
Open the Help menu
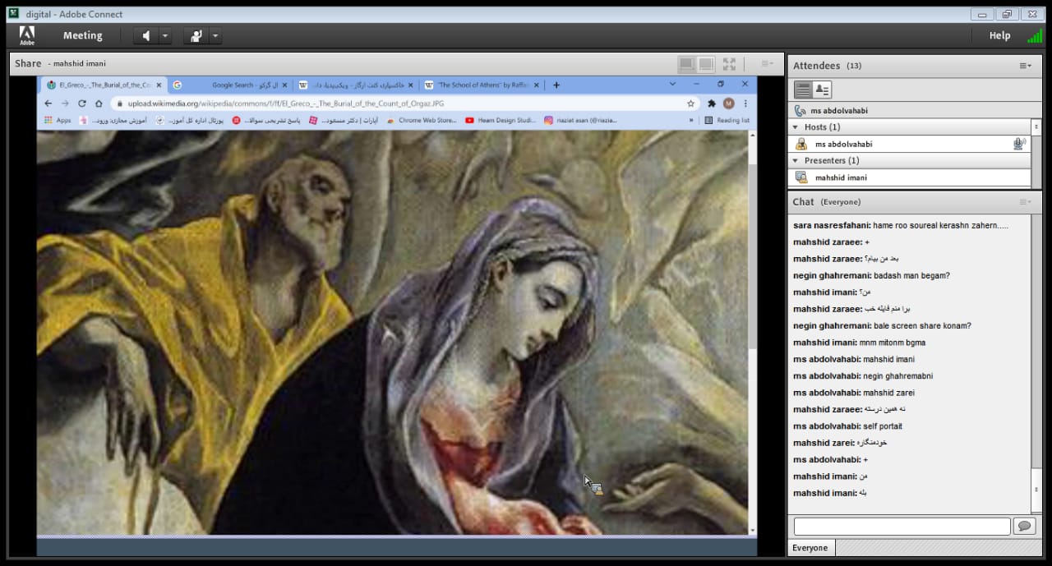pos(999,36)
